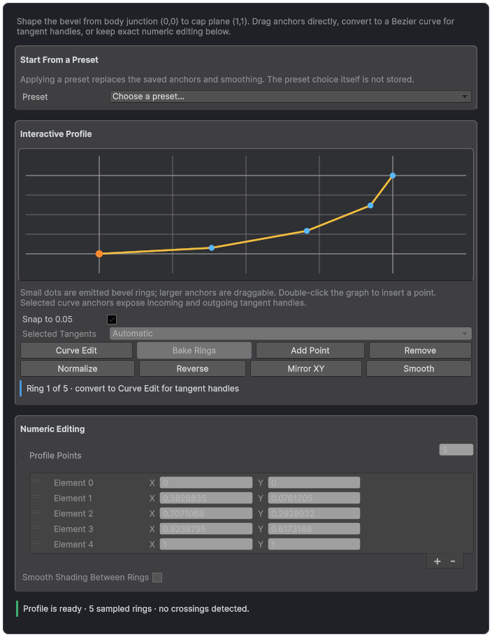Select the orange anchor at the curve start
This screenshot has height=637, width=492.
click(99, 254)
